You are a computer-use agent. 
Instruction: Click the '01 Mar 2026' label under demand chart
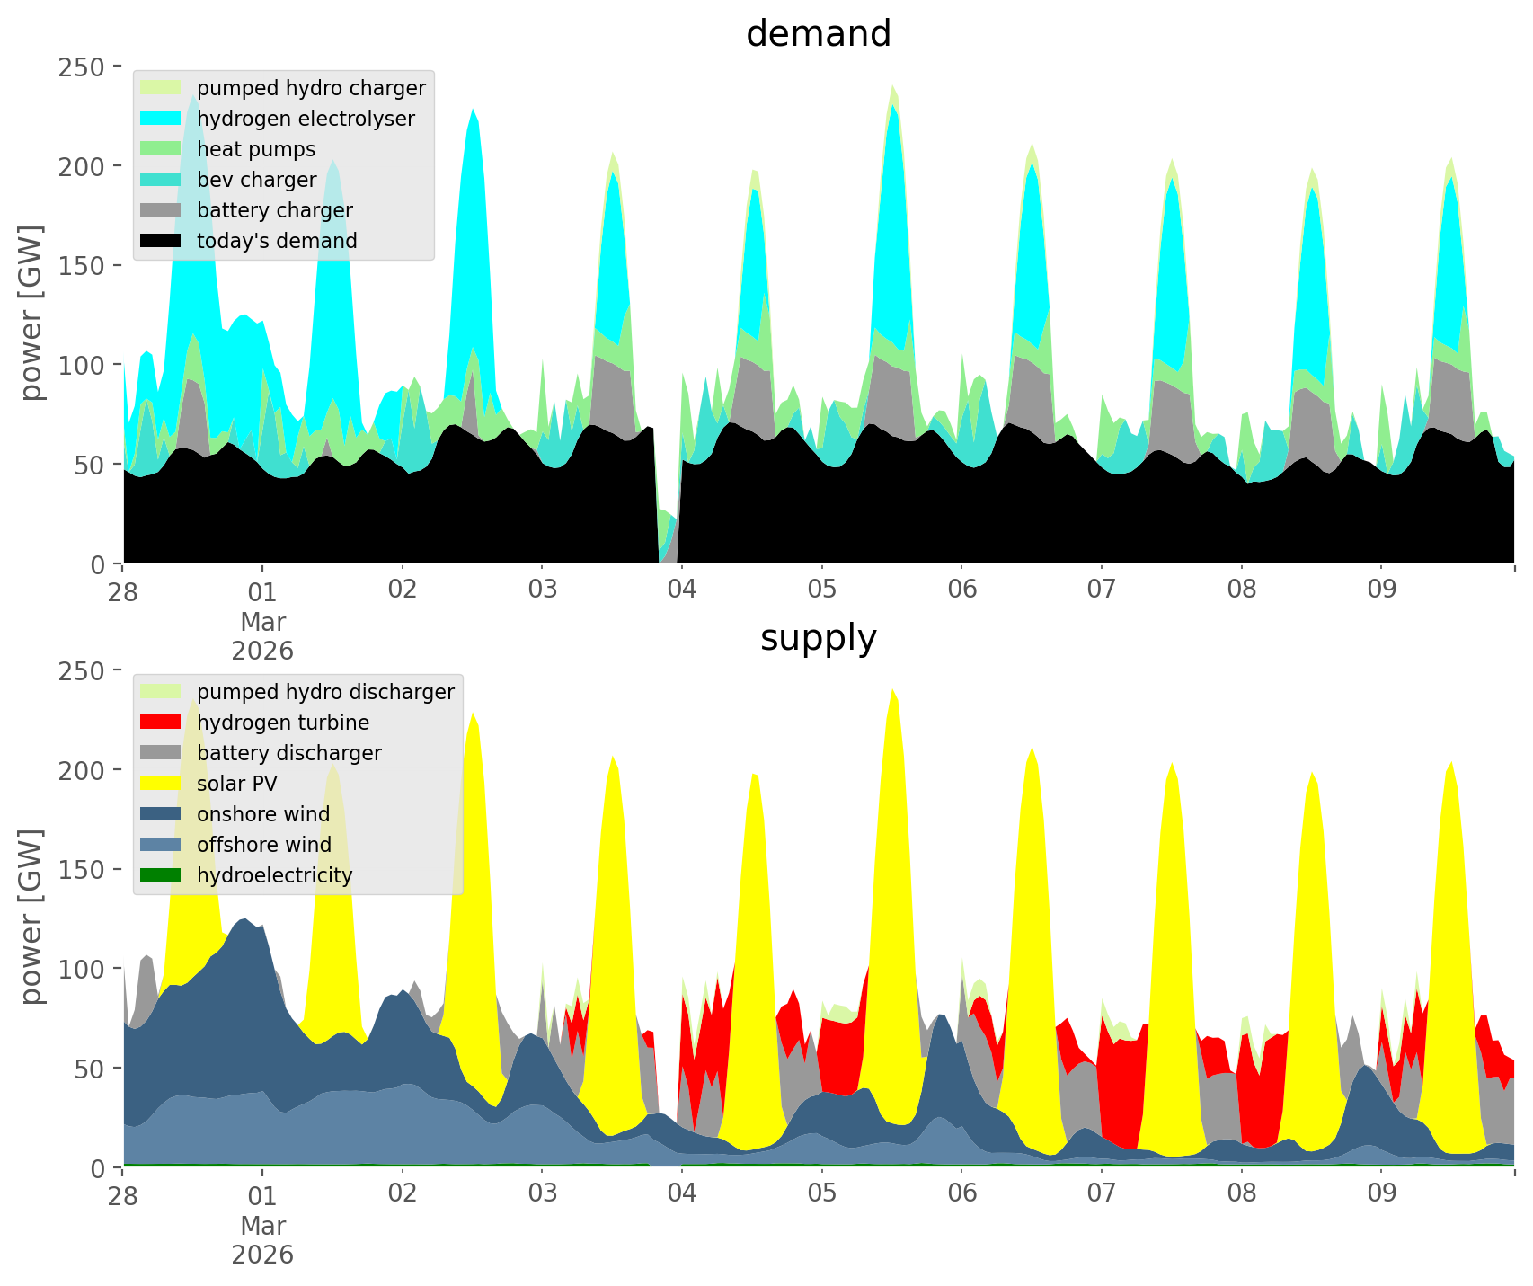point(262,621)
